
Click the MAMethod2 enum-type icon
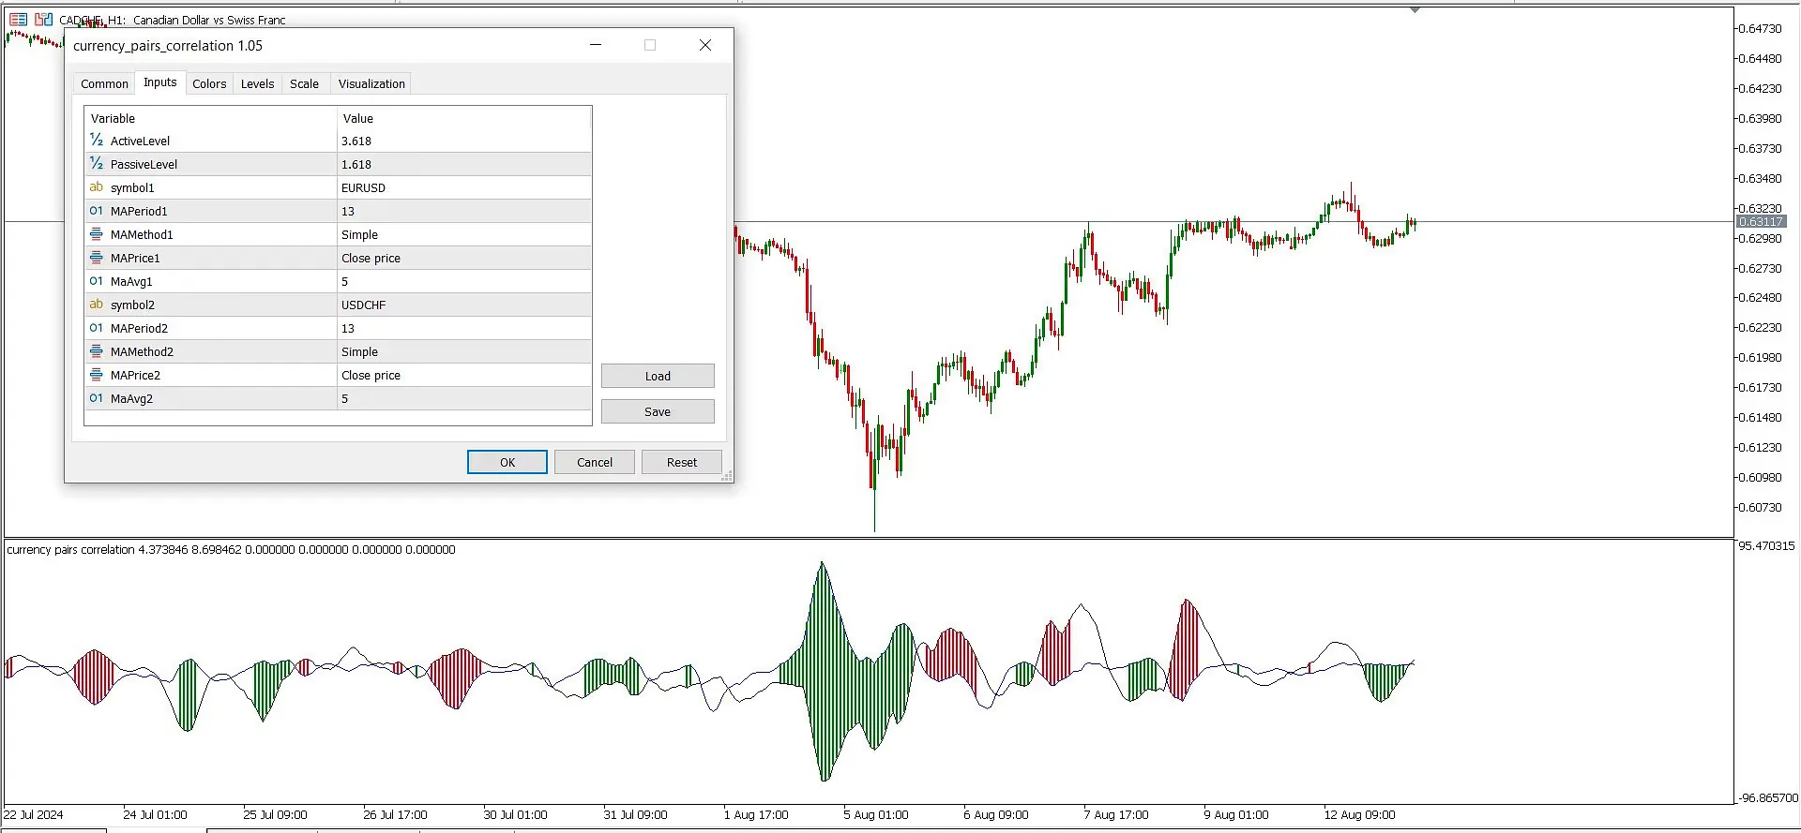click(97, 351)
